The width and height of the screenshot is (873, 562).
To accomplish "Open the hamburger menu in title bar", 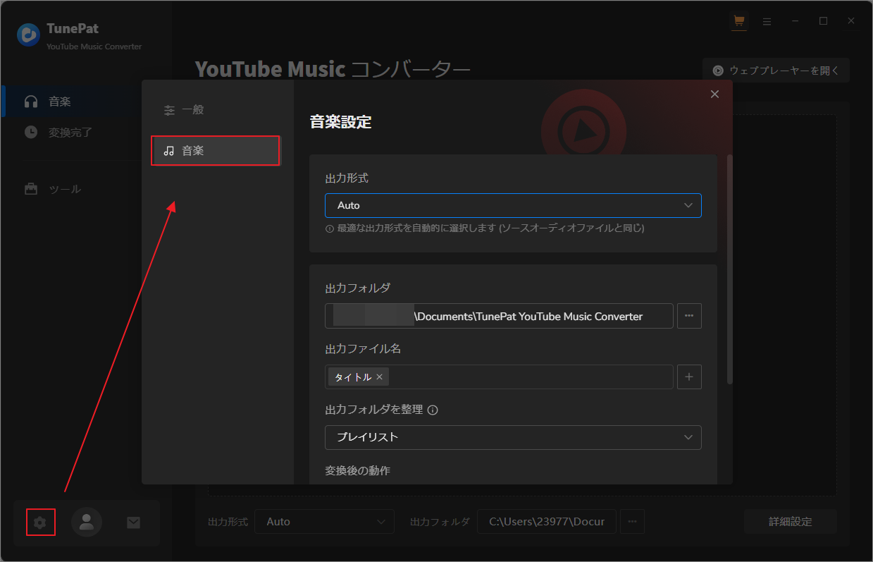I will (767, 21).
